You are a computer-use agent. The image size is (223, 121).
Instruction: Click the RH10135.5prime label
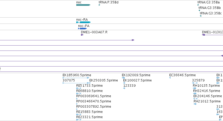point(206,86)
